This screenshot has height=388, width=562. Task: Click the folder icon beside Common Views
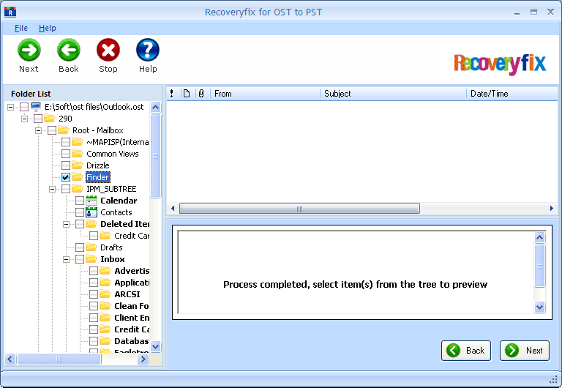(x=77, y=153)
